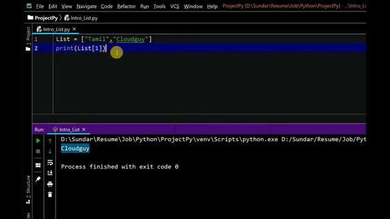
Task: Open the Window menu
Action: [193, 6]
